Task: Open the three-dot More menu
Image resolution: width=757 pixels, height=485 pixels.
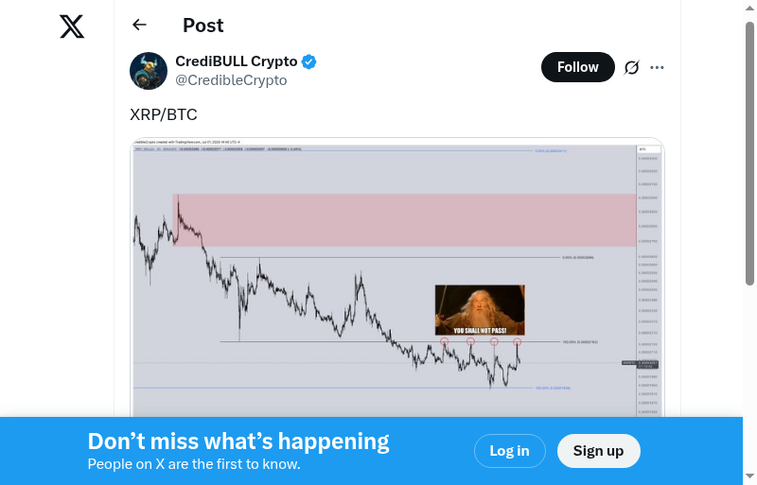Action: [x=658, y=67]
